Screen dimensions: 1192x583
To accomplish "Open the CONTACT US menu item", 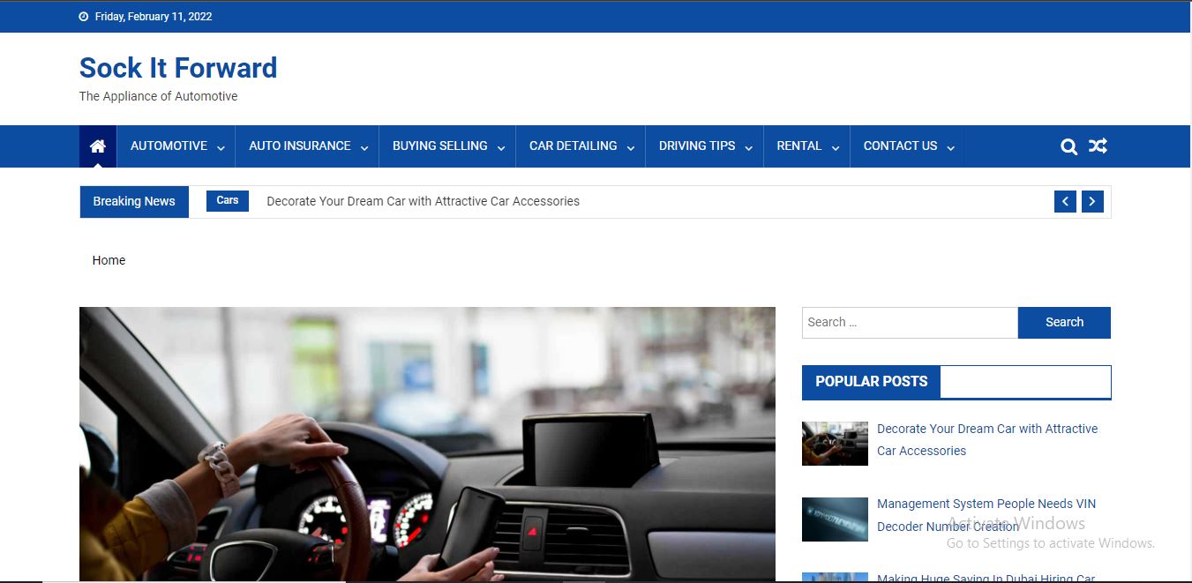I will tap(900, 146).
